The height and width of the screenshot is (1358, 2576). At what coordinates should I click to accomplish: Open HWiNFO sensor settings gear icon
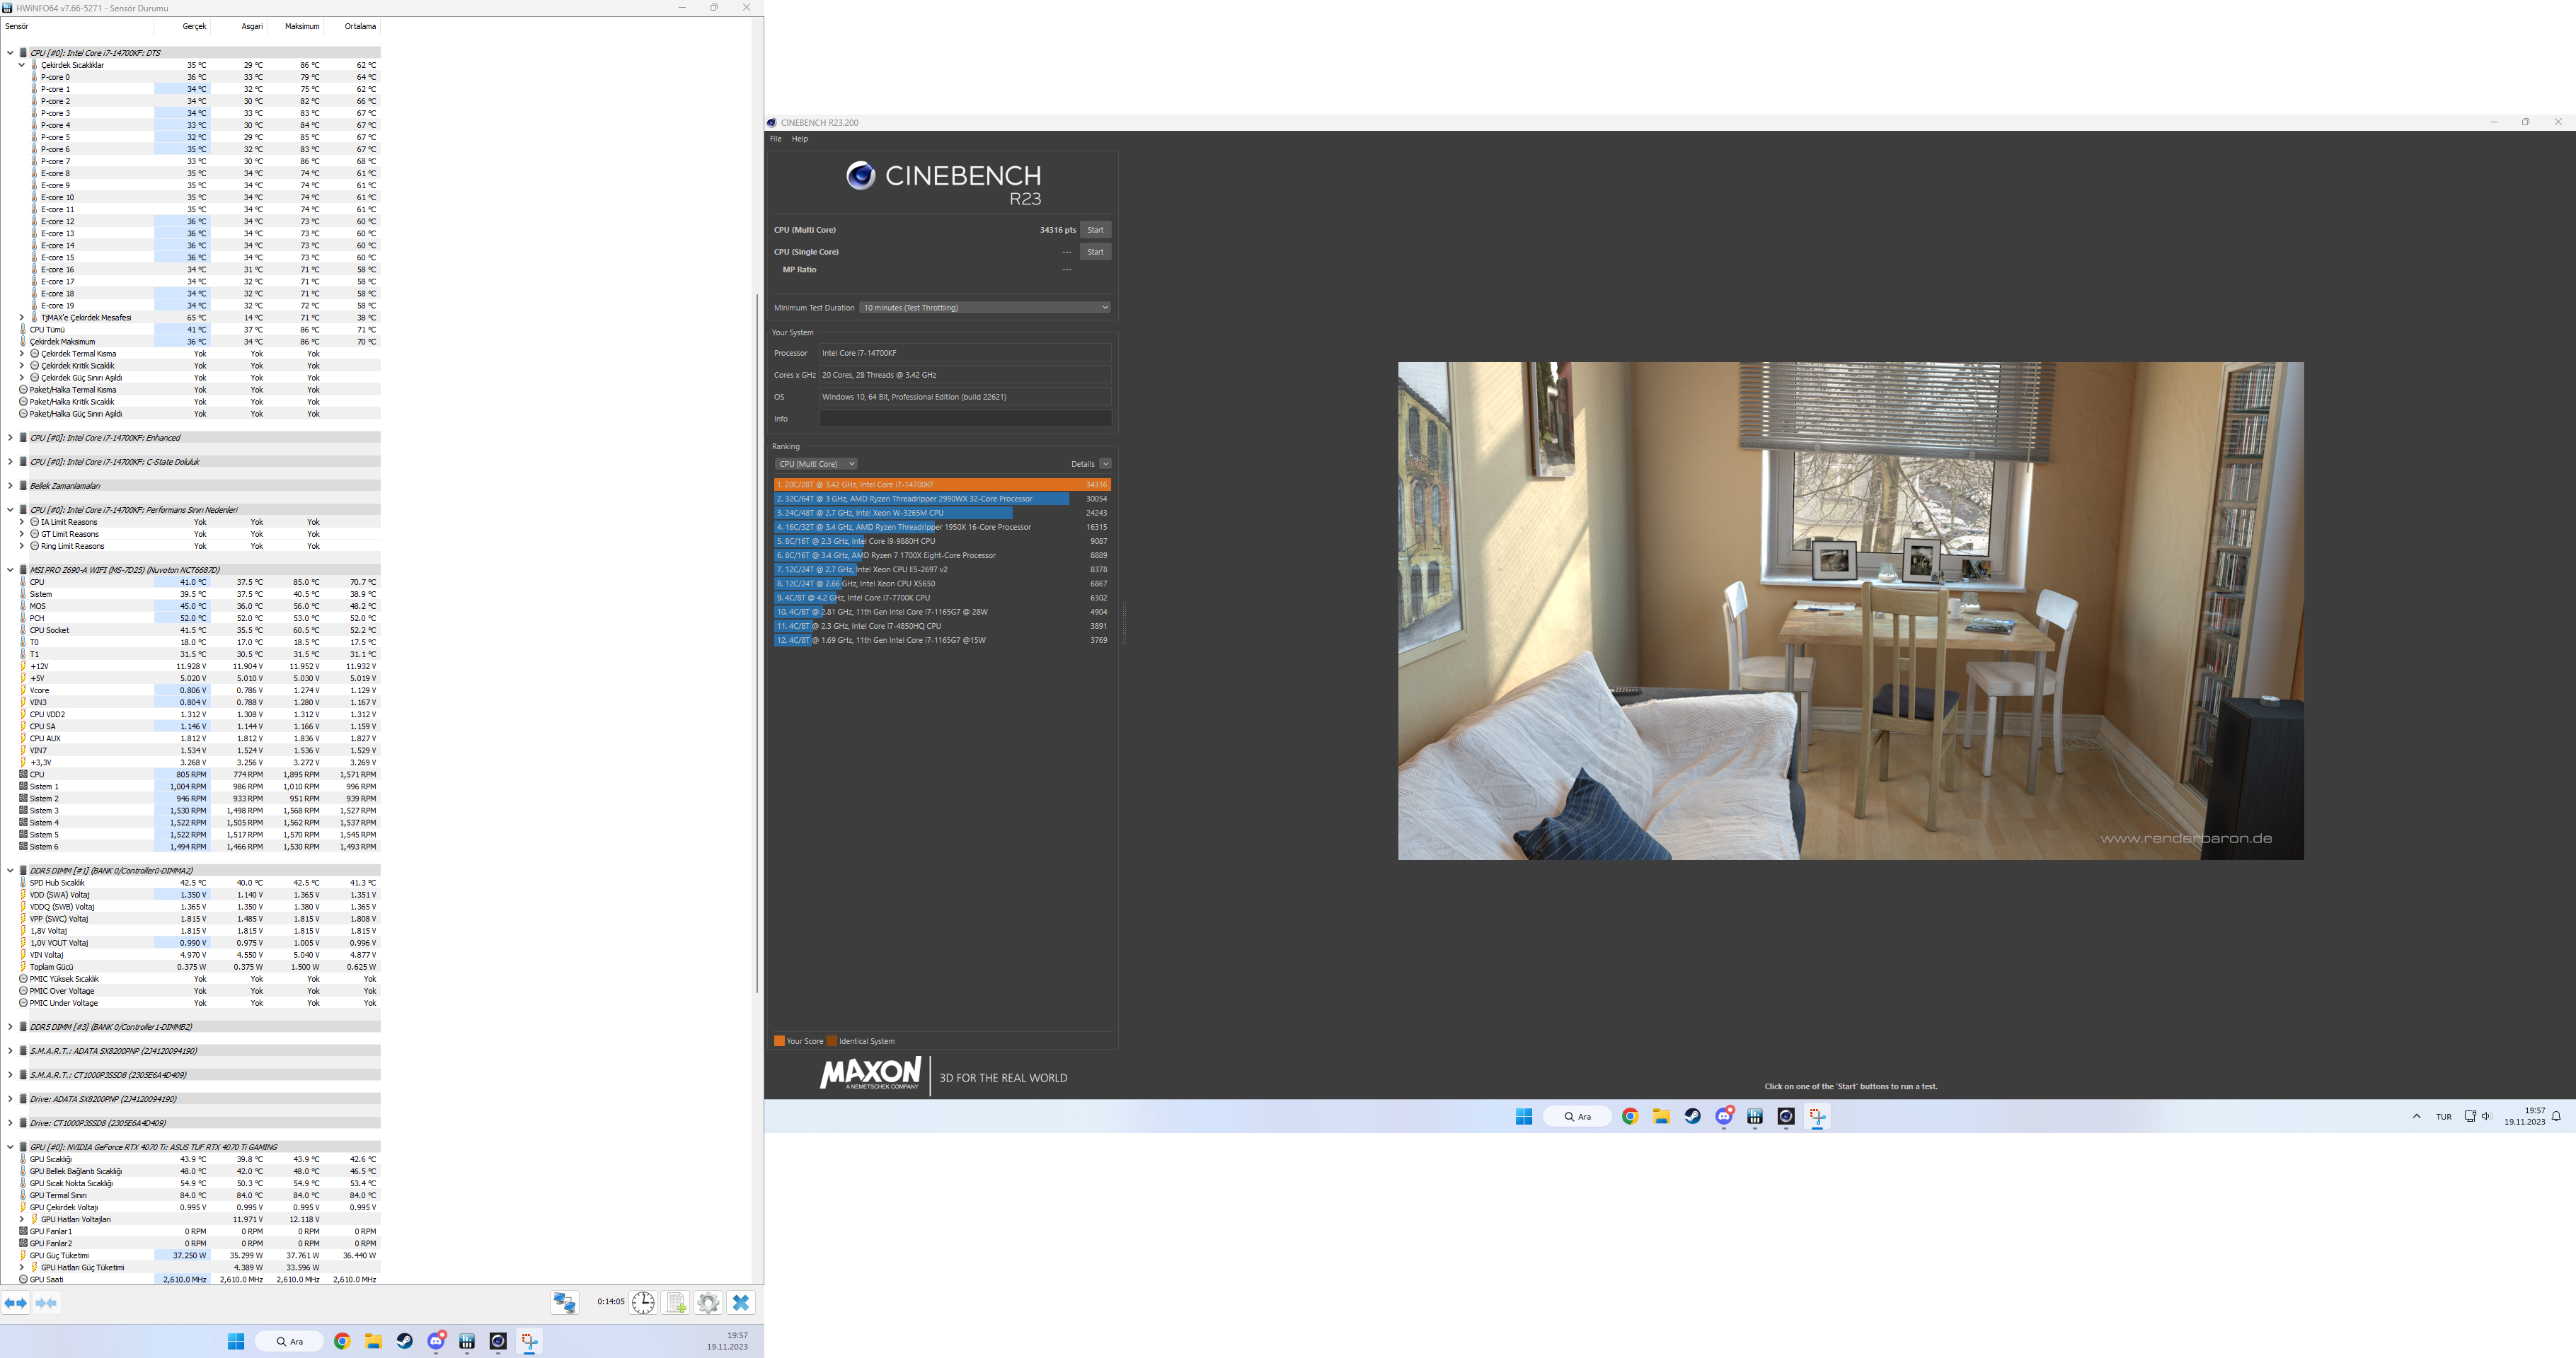click(708, 1302)
